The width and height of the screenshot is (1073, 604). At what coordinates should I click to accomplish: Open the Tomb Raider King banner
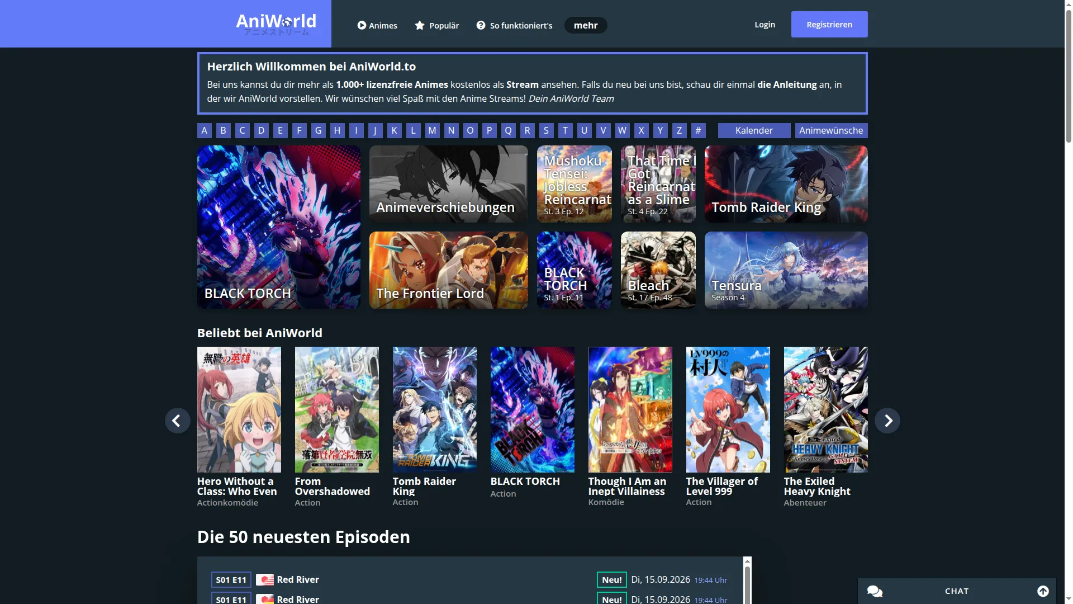(x=786, y=184)
